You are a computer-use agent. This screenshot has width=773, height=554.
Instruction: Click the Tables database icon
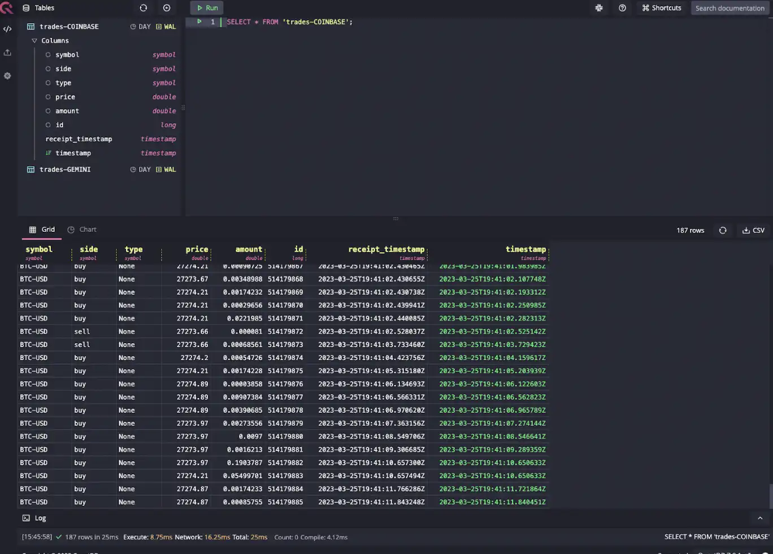[26, 8]
